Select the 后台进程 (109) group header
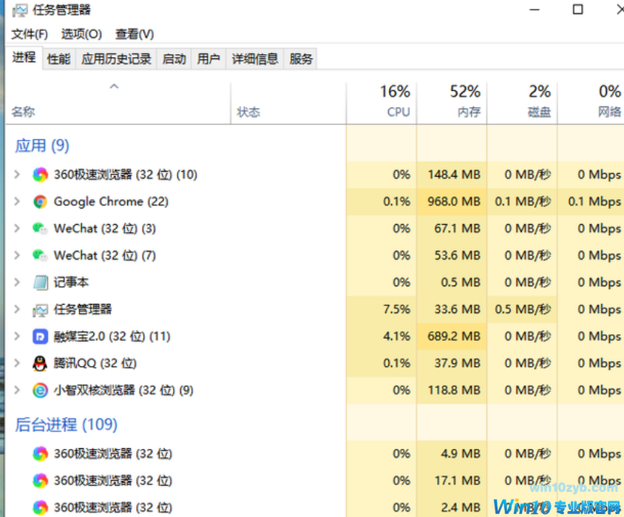624x517 pixels. point(67,425)
